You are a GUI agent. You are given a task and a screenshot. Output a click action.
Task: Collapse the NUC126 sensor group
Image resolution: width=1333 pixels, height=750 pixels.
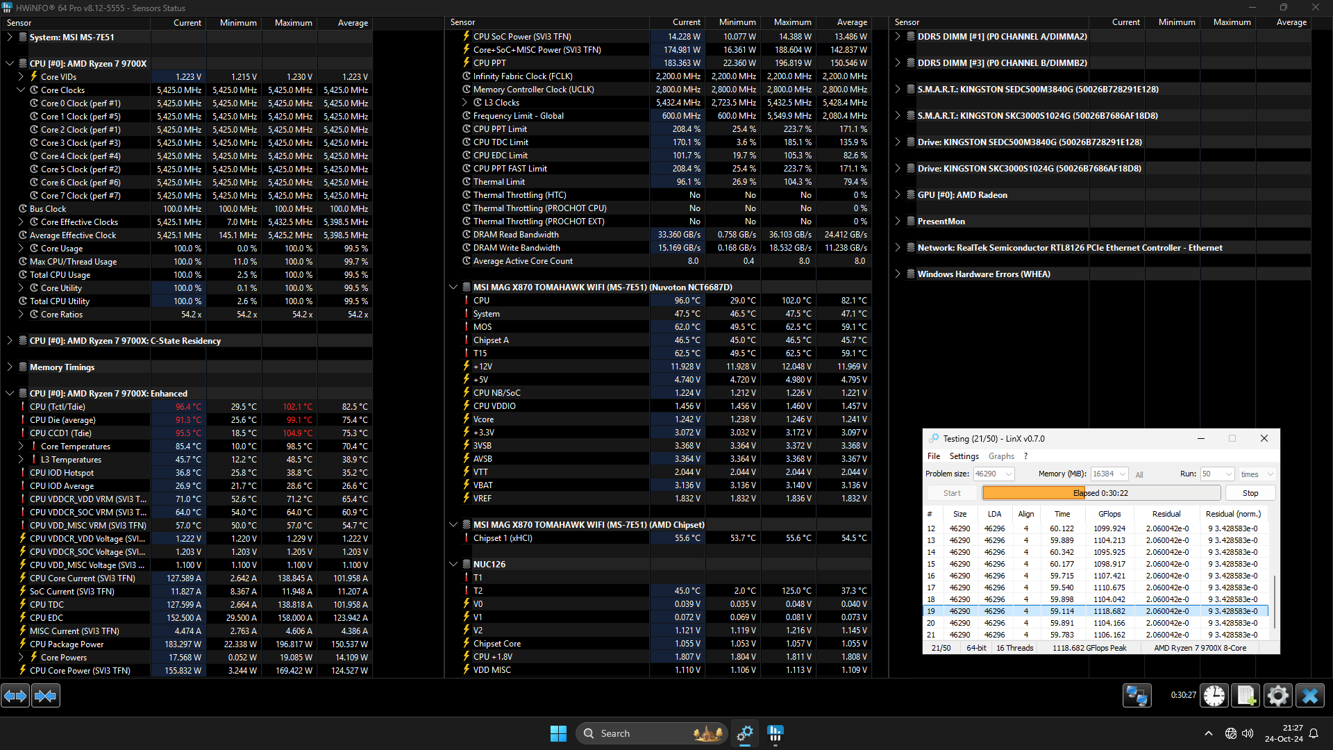pyautogui.click(x=453, y=565)
